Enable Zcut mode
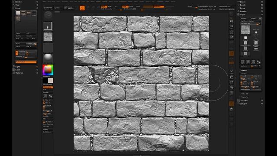 (x=138, y=6)
